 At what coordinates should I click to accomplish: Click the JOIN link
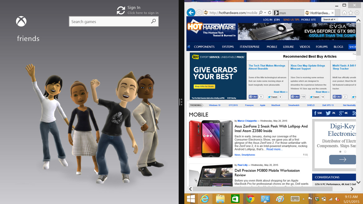277,20
